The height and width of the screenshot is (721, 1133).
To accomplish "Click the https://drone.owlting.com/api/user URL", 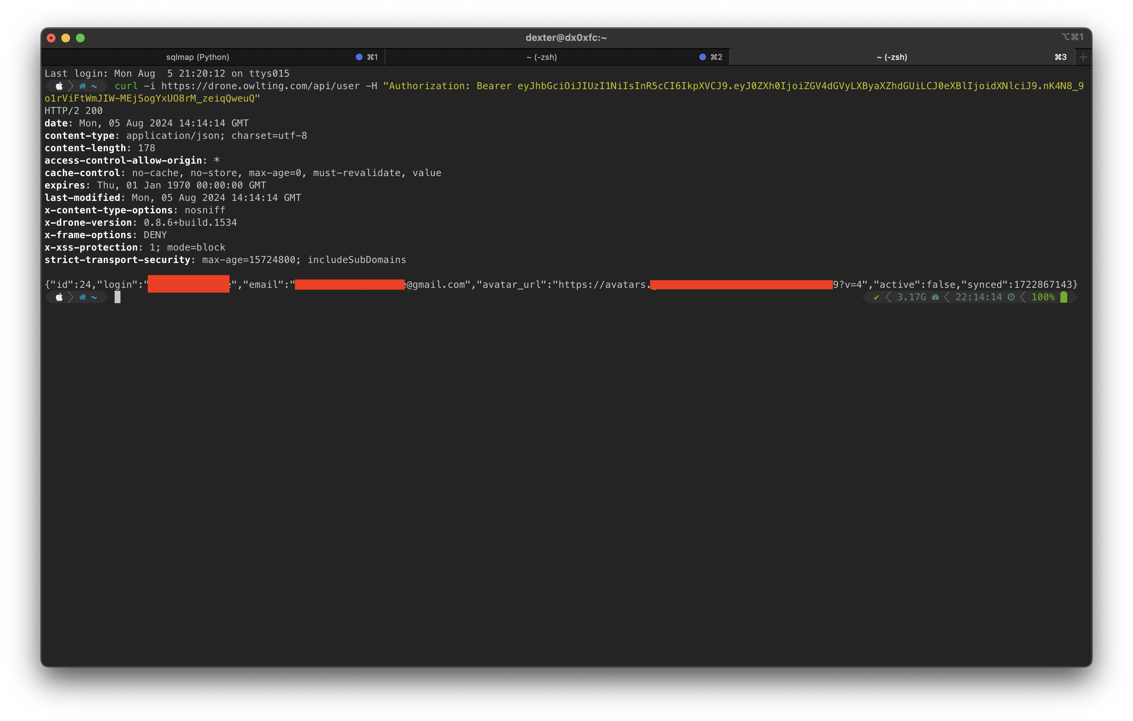I will tap(261, 86).
